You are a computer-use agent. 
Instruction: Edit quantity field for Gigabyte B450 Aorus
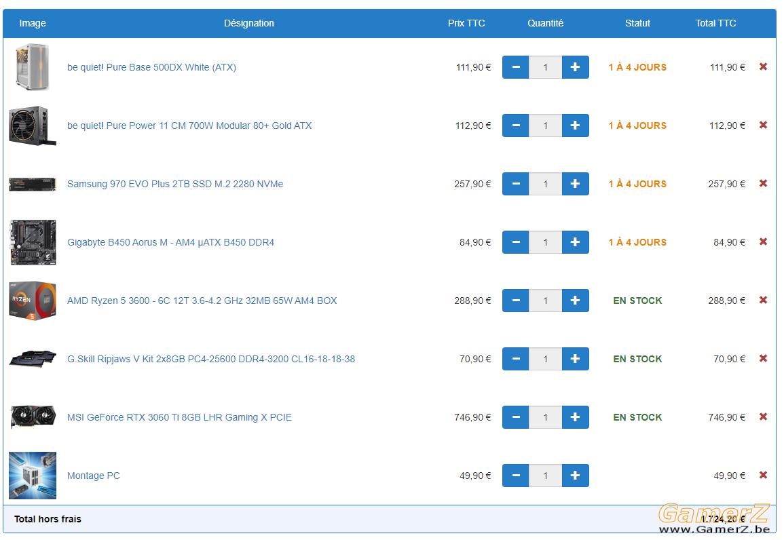tap(546, 242)
